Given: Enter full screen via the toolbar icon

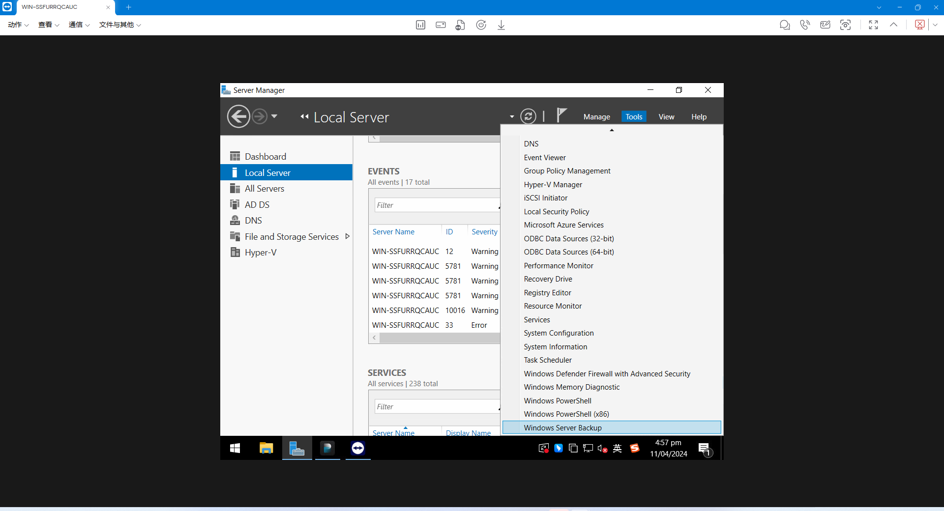Looking at the screenshot, I should [873, 25].
